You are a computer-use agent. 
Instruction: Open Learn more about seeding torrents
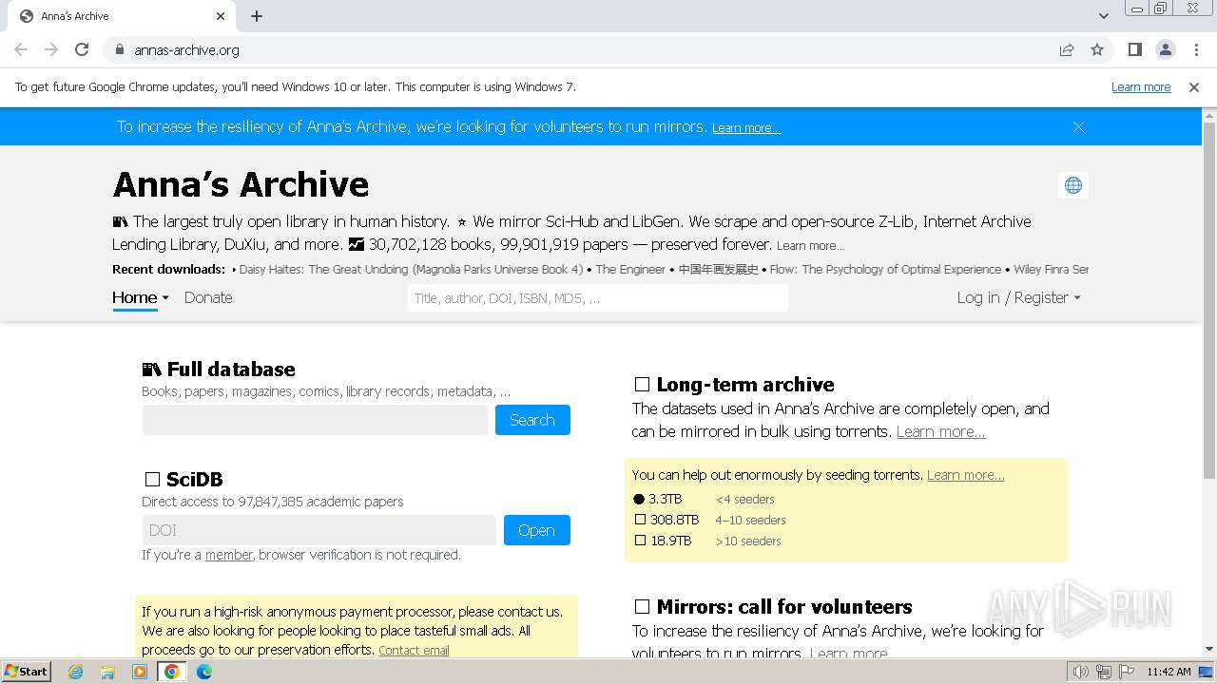966,475
